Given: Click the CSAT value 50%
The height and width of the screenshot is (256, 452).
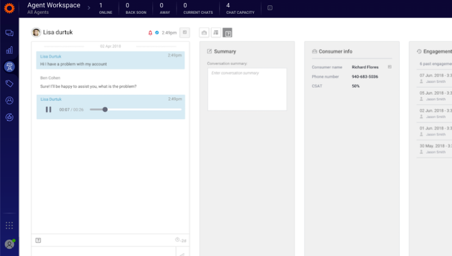Looking at the screenshot, I should pos(356,86).
